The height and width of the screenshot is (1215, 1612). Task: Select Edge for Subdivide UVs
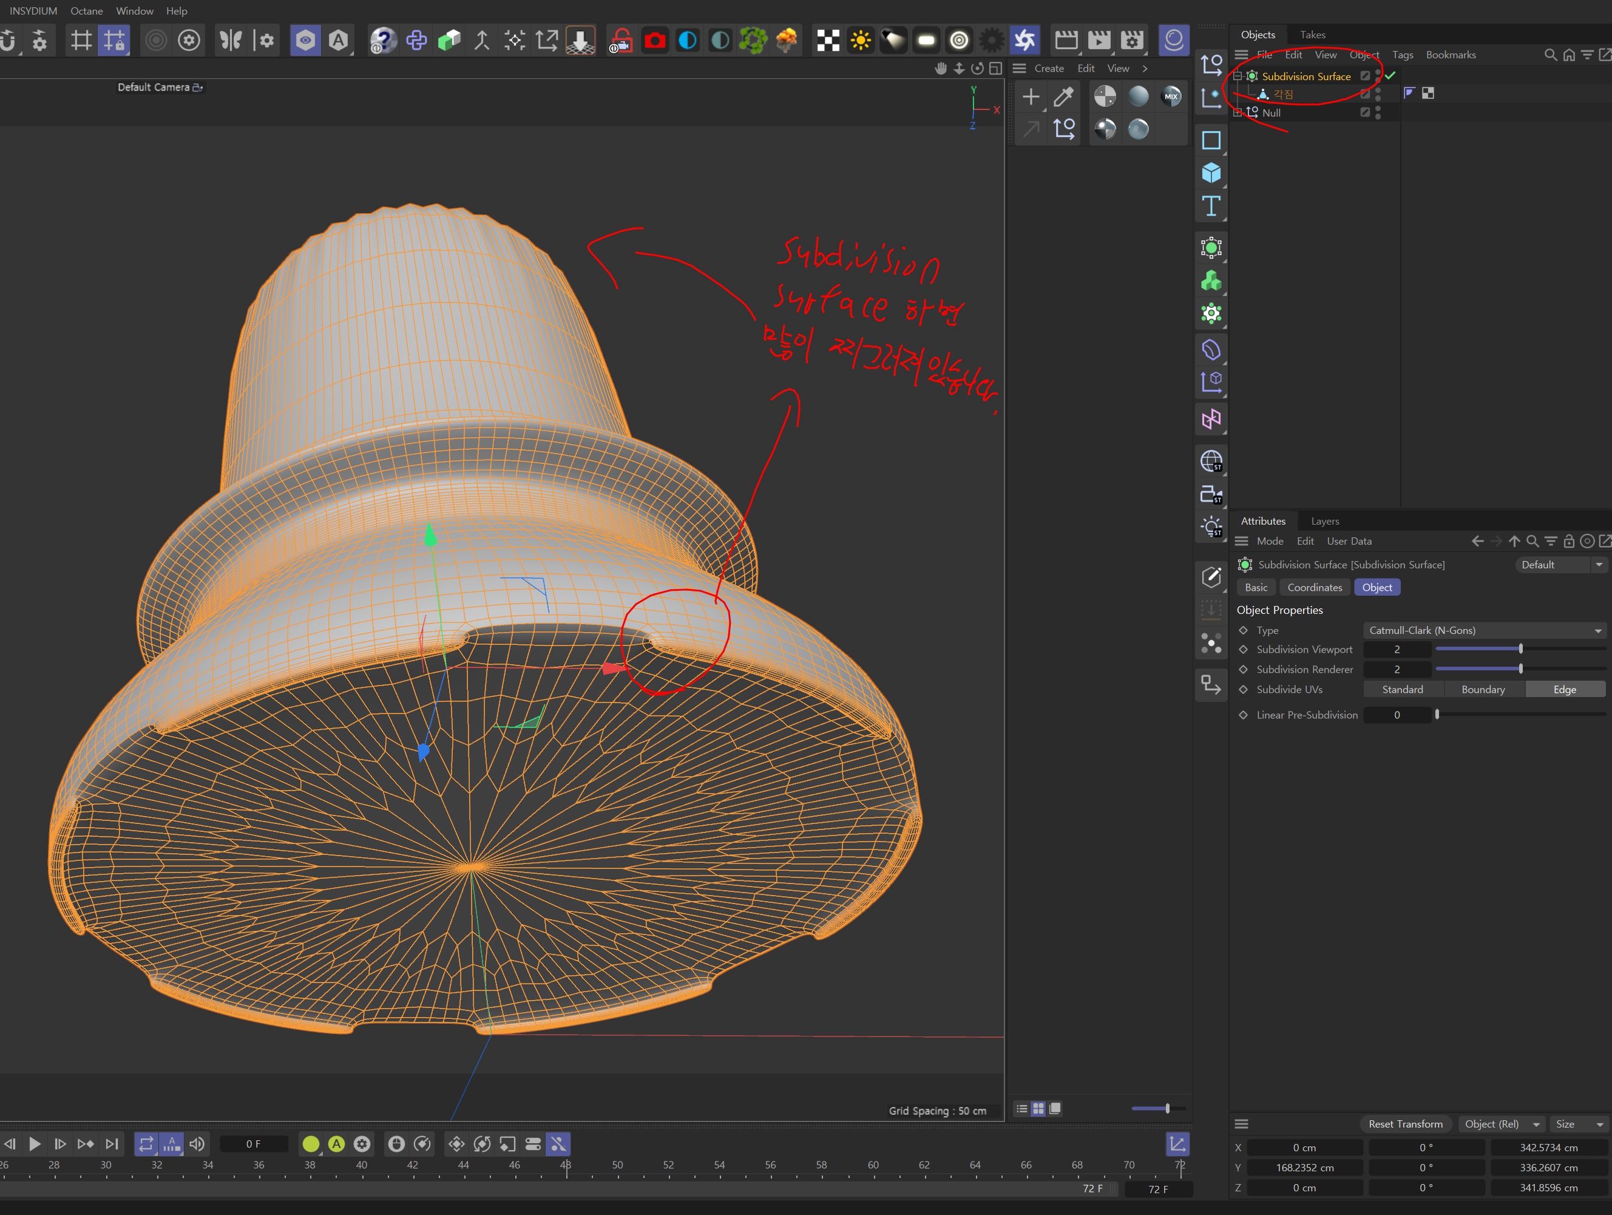(1565, 689)
